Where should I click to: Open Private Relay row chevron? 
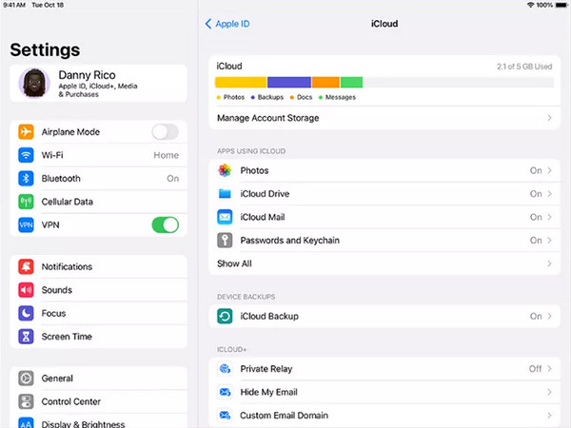click(549, 369)
